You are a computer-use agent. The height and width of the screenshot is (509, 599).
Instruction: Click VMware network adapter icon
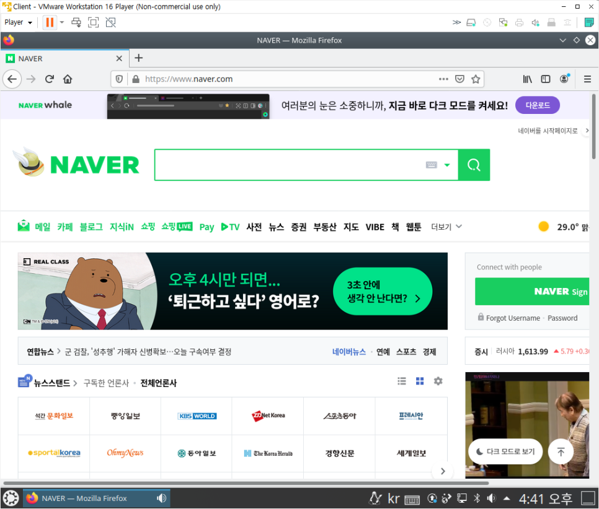tap(503, 22)
